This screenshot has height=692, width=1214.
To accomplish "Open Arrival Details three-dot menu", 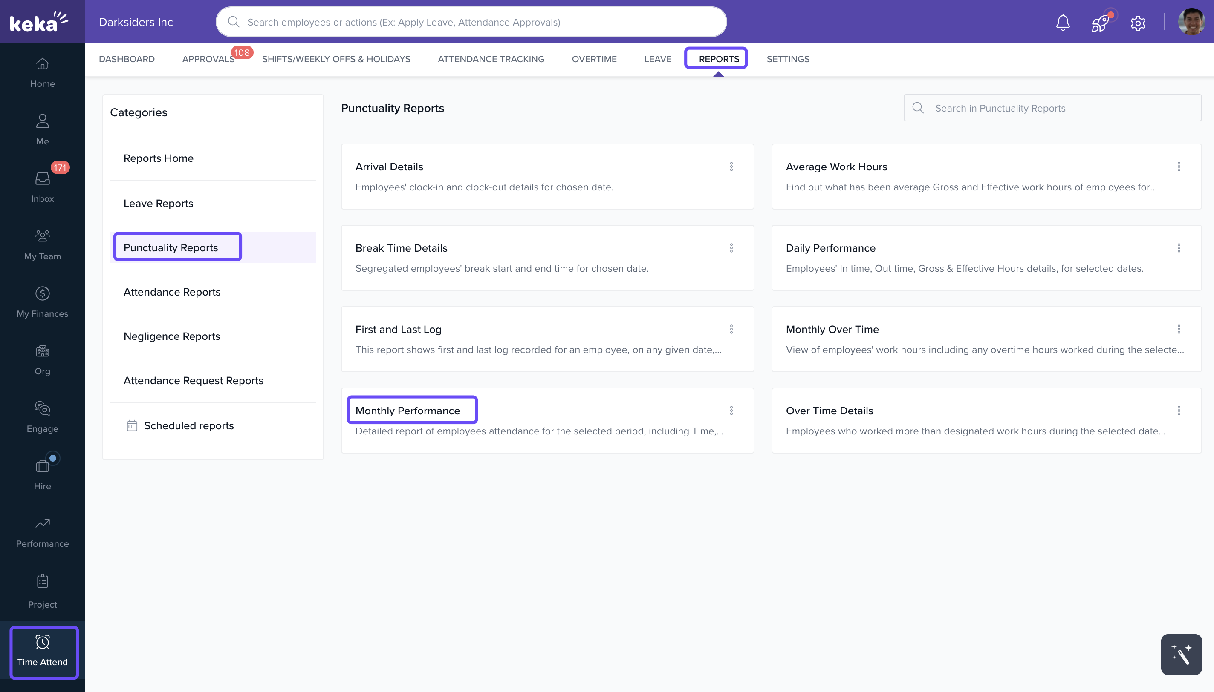I will tap(731, 167).
